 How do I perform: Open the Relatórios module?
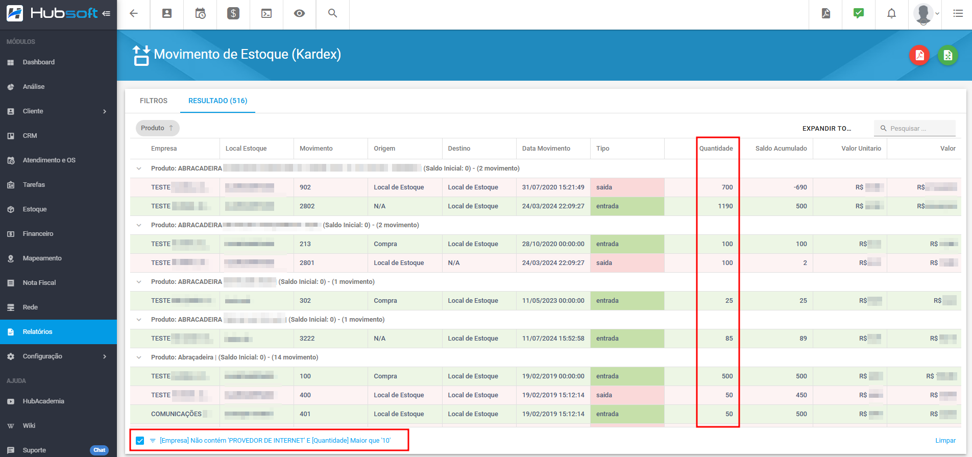[x=58, y=332]
